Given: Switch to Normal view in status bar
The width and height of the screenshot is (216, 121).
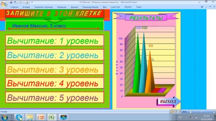Looking at the screenshot, I should click(x=172, y=112).
